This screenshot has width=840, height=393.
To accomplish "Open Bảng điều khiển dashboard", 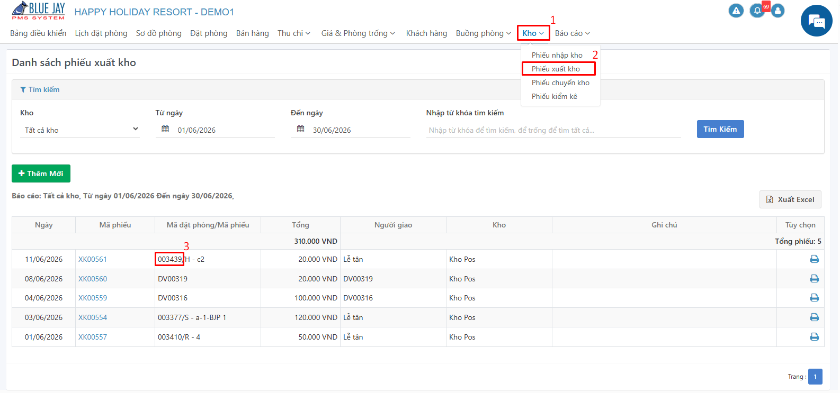I will pyautogui.click(x=38, y=33).
